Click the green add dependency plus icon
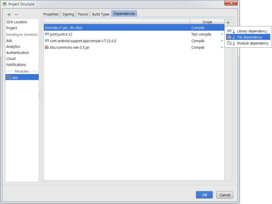272x204 pixels. (228, 22)
